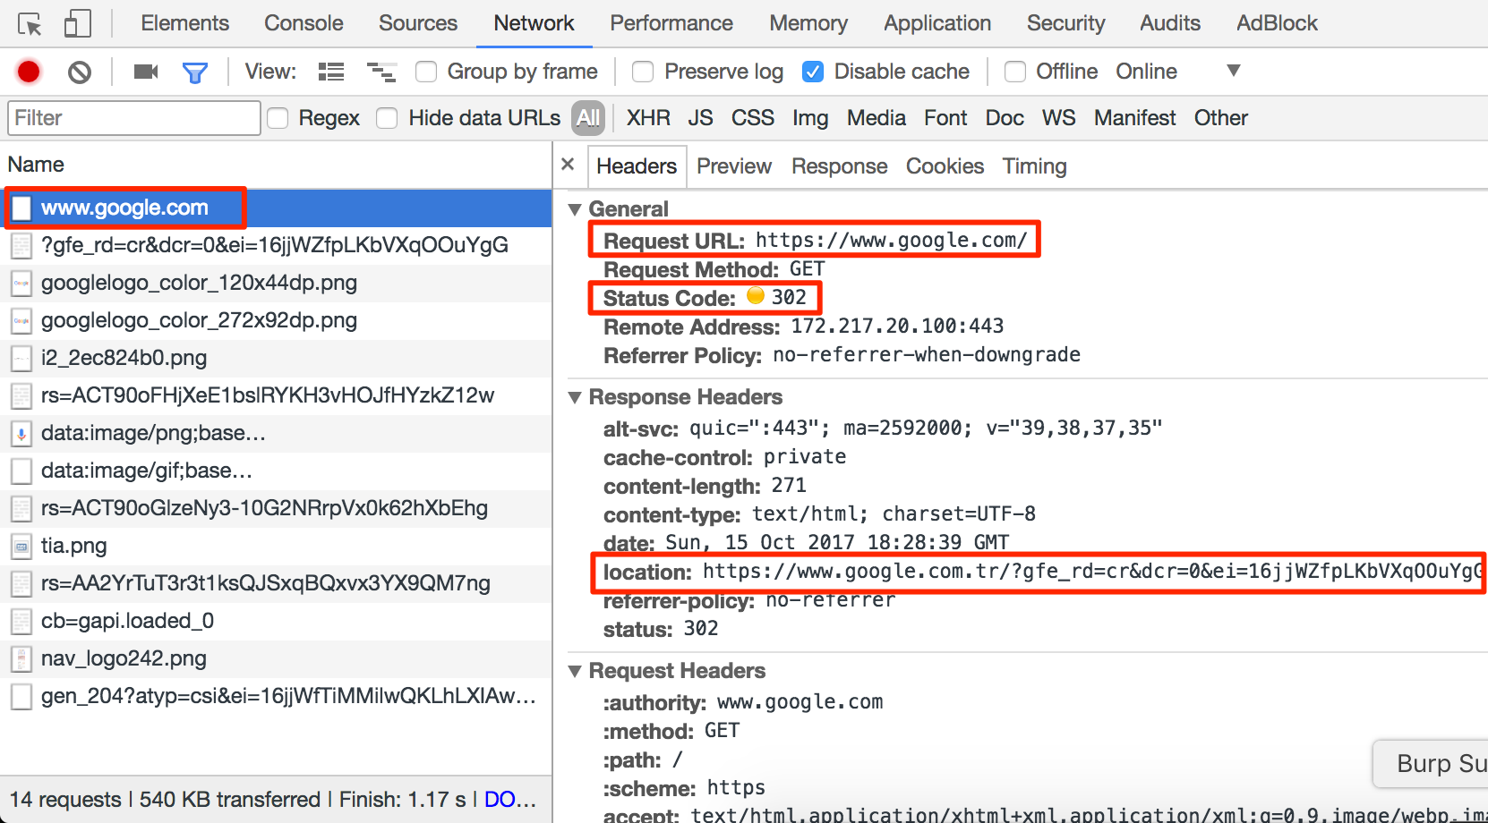Click the icon beside nav_logo242.png
Image resolution: width=1488 pixels, height=823 pixels.
pos(21,659)
